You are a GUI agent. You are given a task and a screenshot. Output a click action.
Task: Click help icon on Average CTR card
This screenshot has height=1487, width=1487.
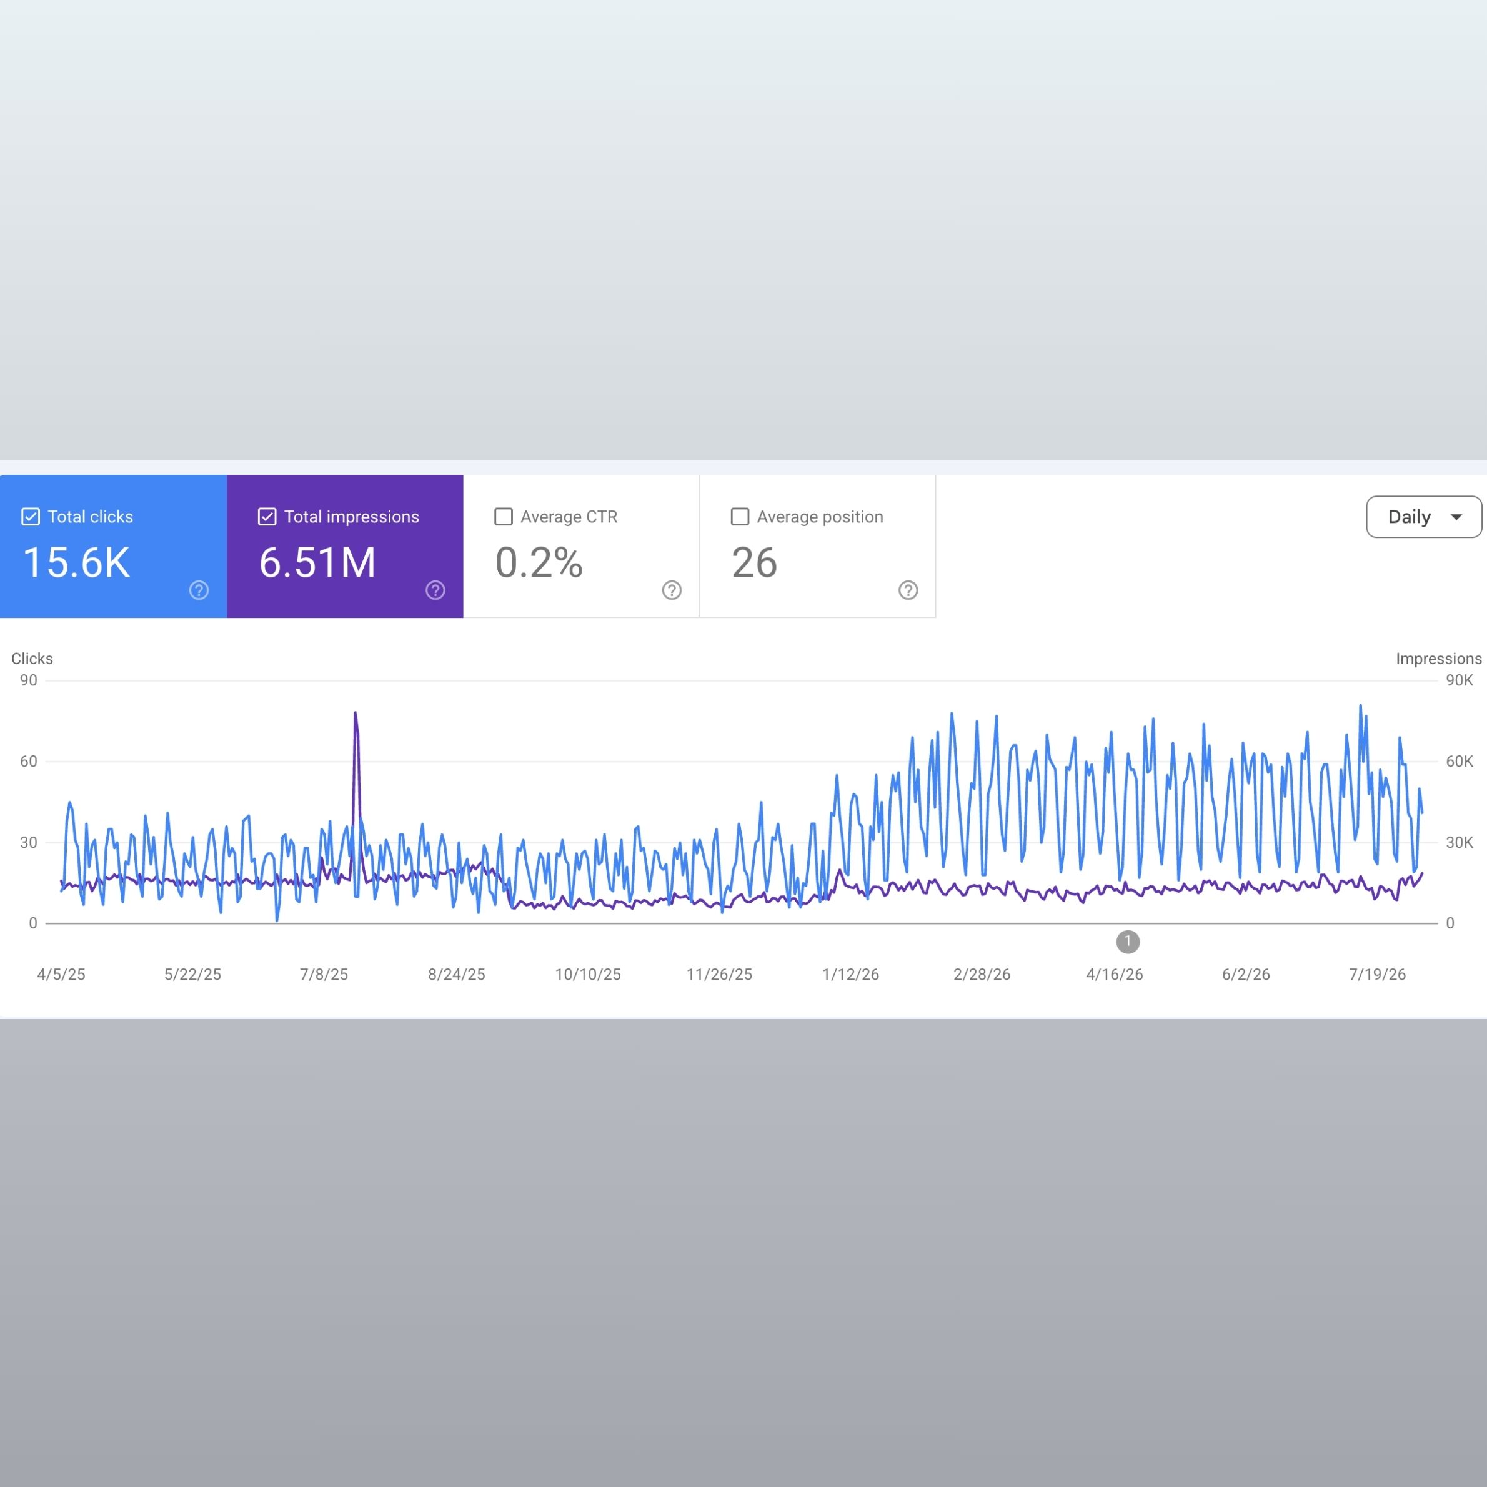(671, 590)
